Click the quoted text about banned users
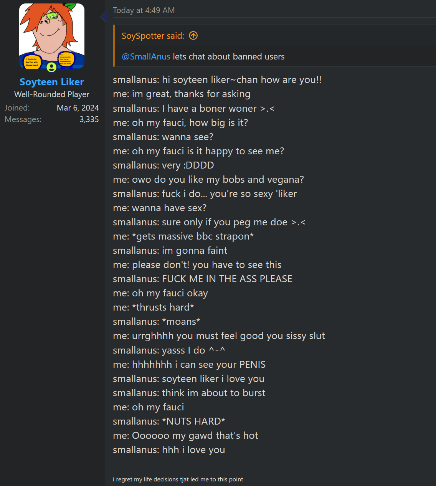 pyautogui.click(x=229, y=56)
